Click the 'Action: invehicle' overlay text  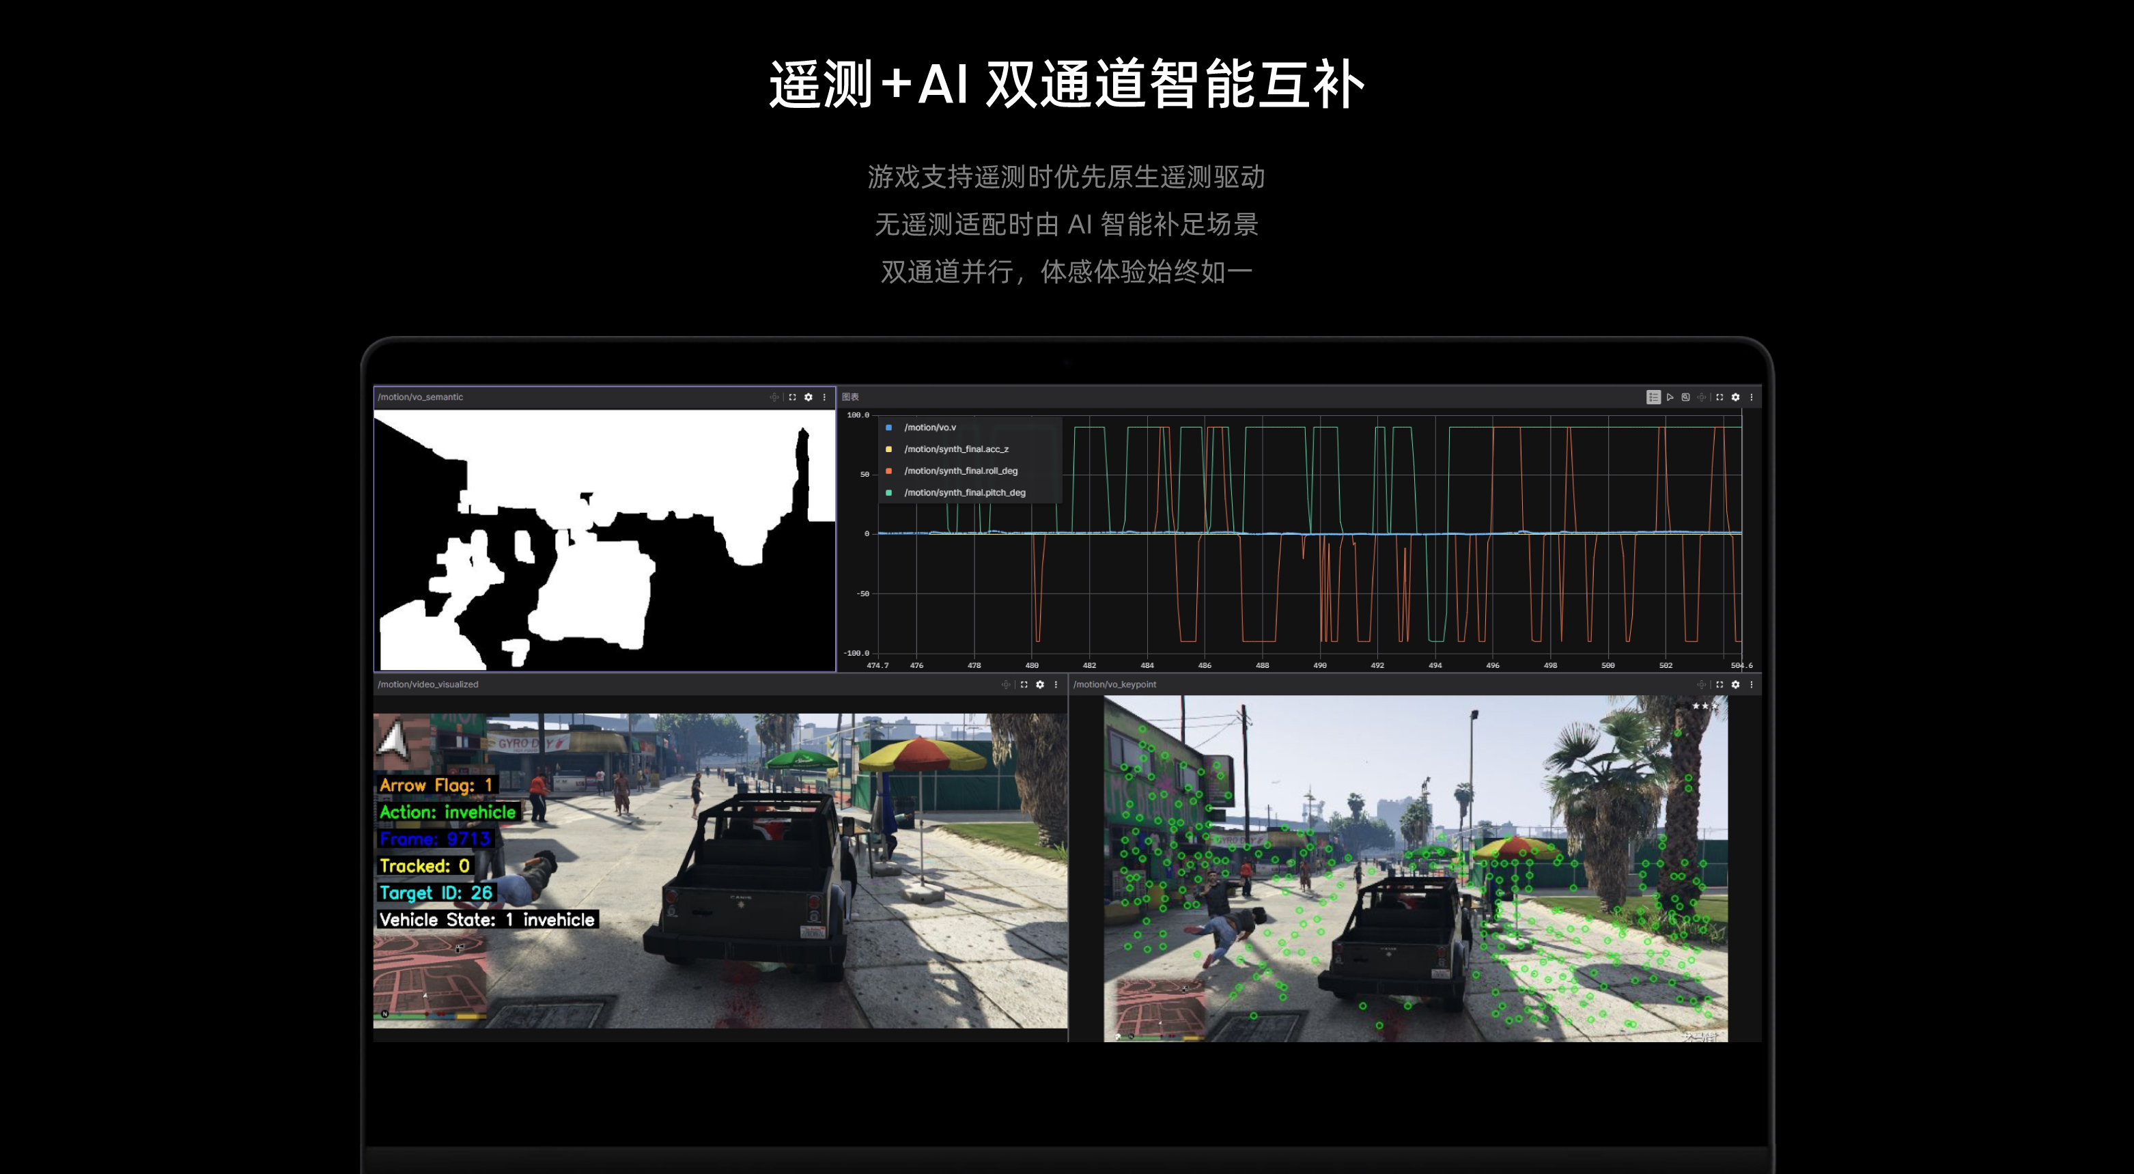[x=447, y=812]
